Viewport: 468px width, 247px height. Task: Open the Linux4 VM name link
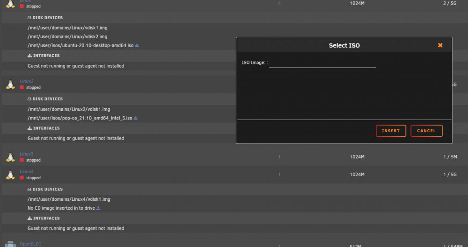tap(27, 172)
